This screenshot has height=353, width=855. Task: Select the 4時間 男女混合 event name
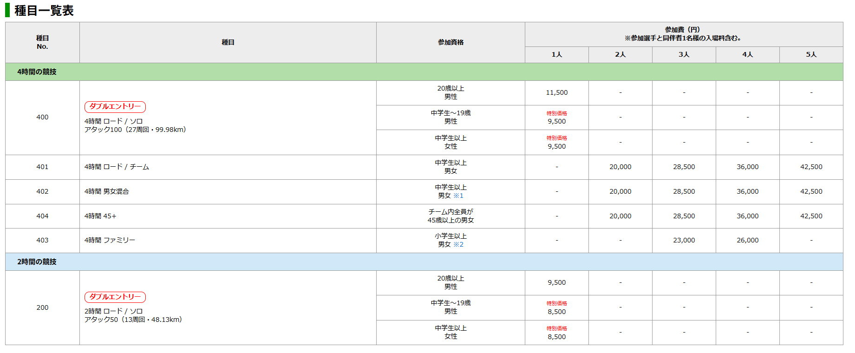click(107, 191)
